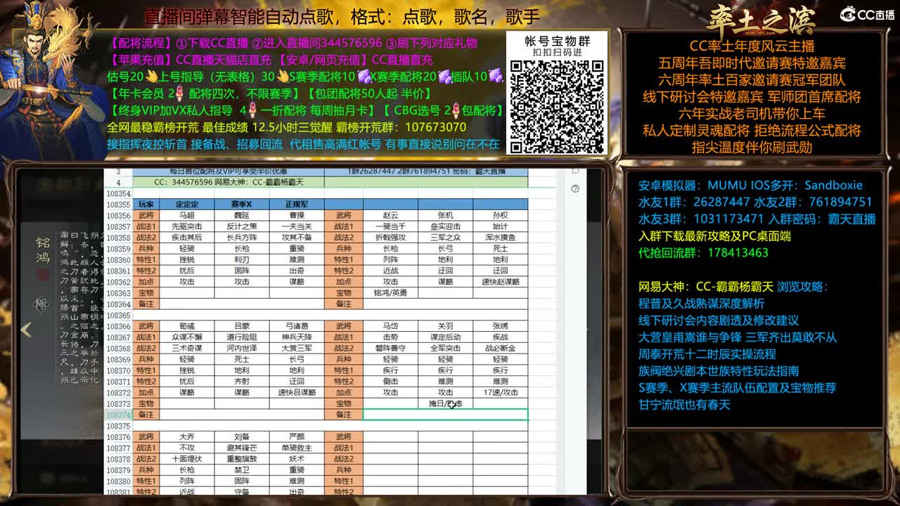Click the 众谋不懈 cell
Viewport: 900px width, 506px height.
pos(187,337)
